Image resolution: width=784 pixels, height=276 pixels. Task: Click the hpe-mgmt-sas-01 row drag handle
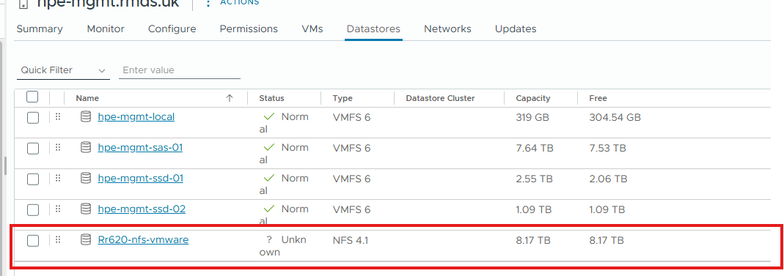57,147
